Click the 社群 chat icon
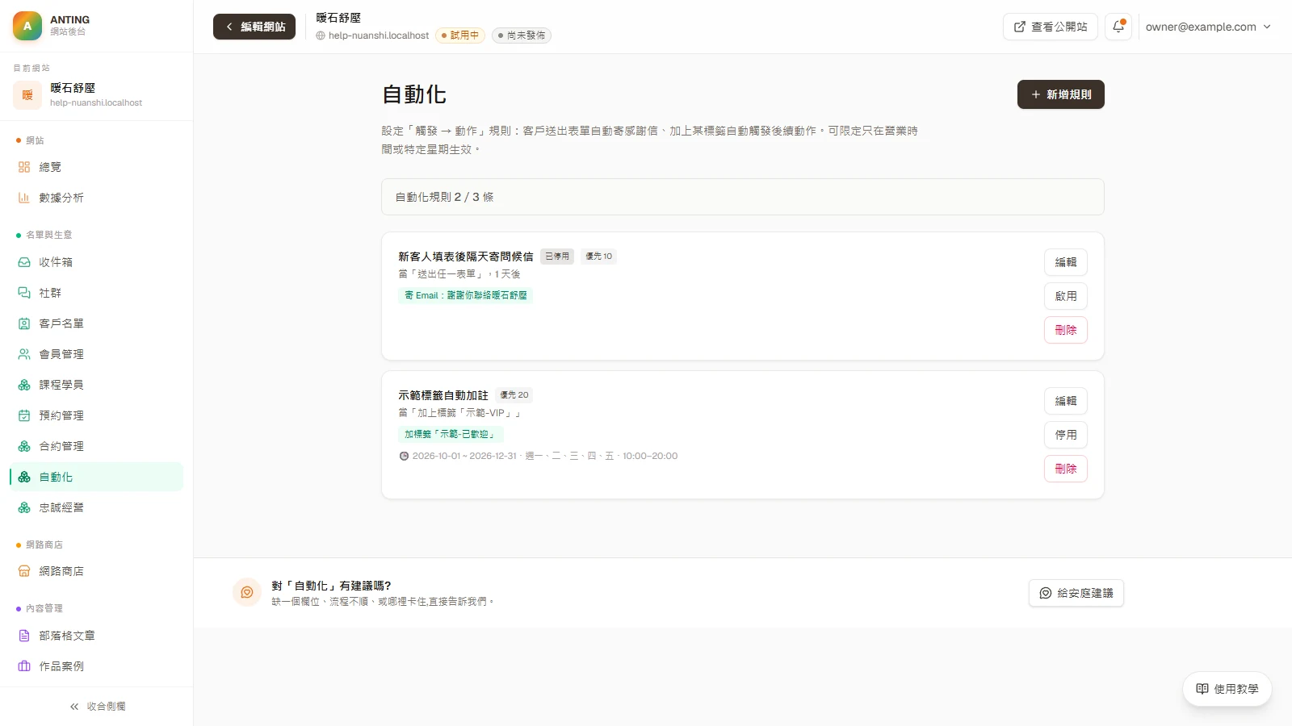 coord(24,293)
